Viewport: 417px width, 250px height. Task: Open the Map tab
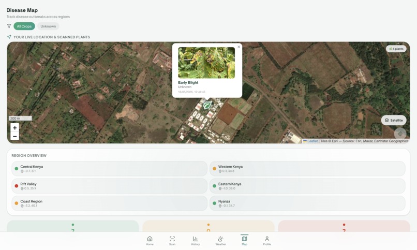pos(244,241)
